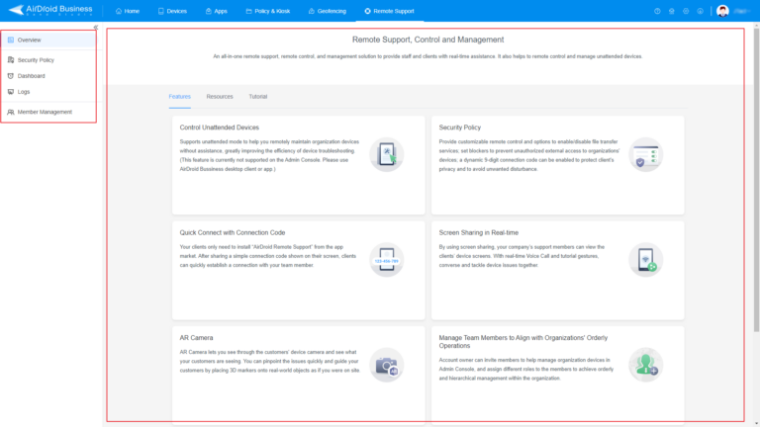Screen dimensions: 760x427
Task: Click the Member Management people icon
Action: [x=10, y=112]
